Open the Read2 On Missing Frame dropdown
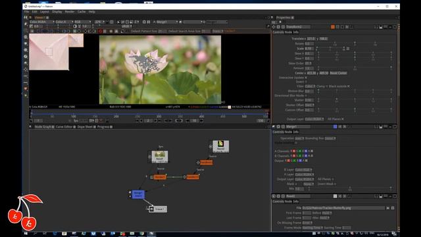Image resolution: width=421 pixels, height=237 pixels. pos(307,223)
